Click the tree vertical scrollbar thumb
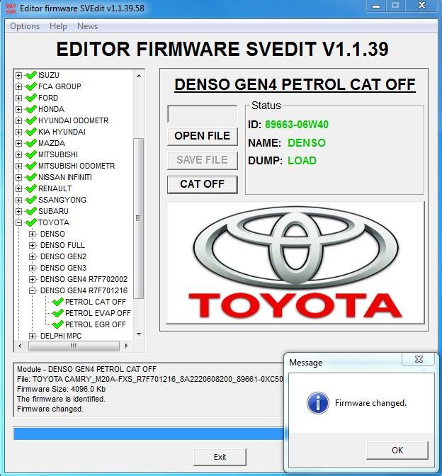Image resolution: width=442 pixels, height=476 pixels. point(138,218)
